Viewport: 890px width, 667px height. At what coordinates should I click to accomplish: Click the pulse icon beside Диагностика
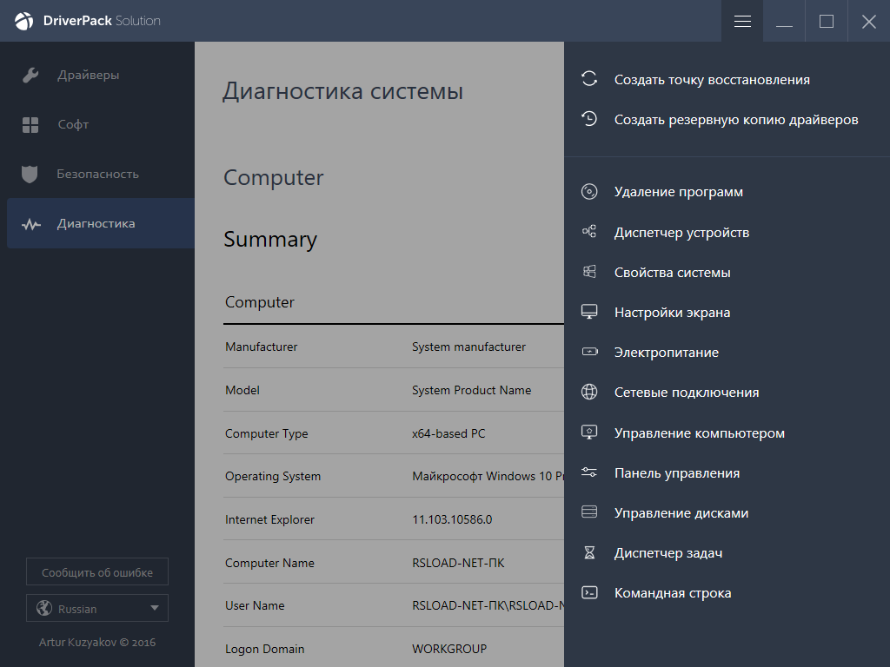click(x=30, y=224)
